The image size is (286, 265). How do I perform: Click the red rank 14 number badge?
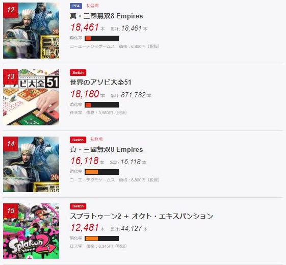point(10,144)
